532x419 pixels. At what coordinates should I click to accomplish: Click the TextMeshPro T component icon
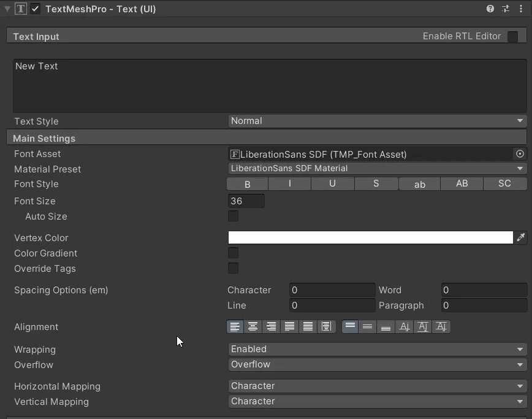pos(21,9)
